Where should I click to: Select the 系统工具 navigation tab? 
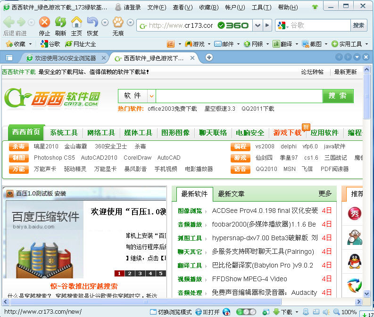pyautogui.click(x=64, y=133)
